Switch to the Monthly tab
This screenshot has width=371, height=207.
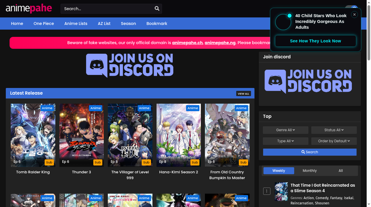[x=310, y=171]
